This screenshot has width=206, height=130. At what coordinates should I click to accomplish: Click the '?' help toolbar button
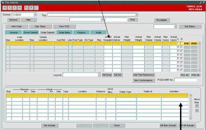[31, 8]
